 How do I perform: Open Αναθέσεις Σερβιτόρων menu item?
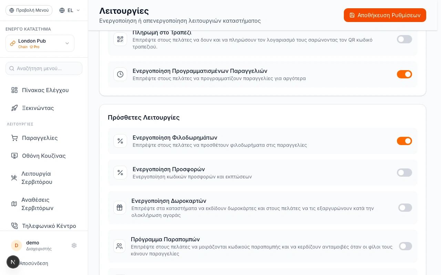(44, 204)
